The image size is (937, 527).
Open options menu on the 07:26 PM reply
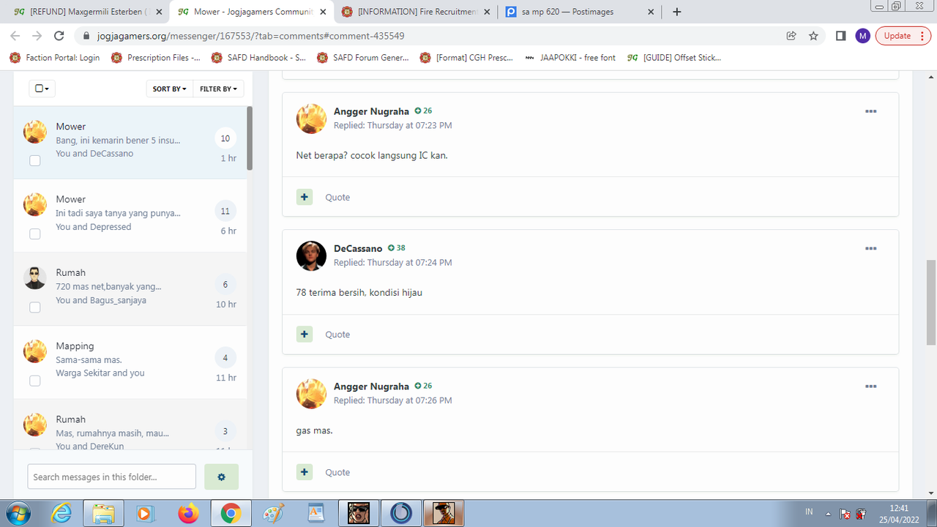click(870, 386)
